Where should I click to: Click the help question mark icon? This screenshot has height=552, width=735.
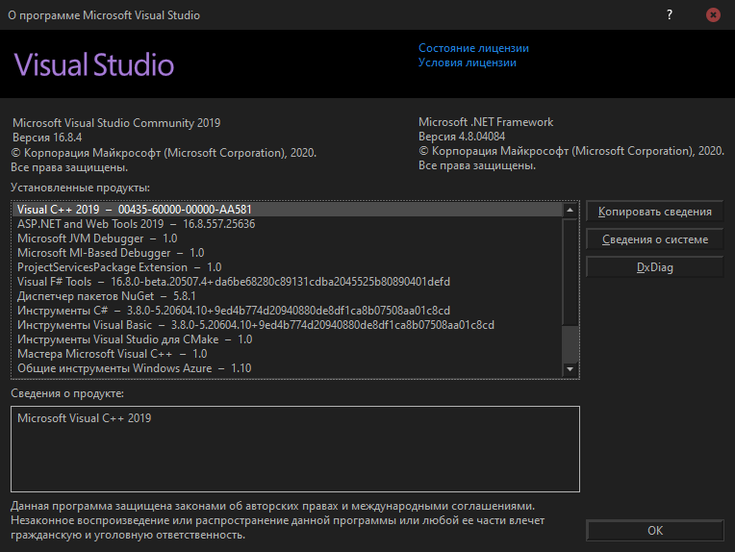click(x=670, y=15)
